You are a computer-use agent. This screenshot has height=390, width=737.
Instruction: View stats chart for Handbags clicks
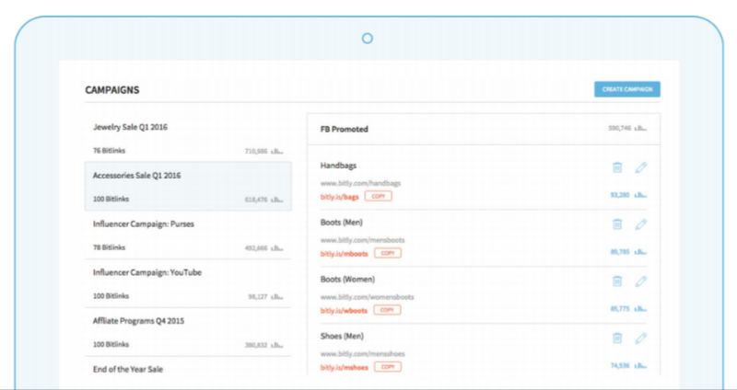click(x=641, y=195)
